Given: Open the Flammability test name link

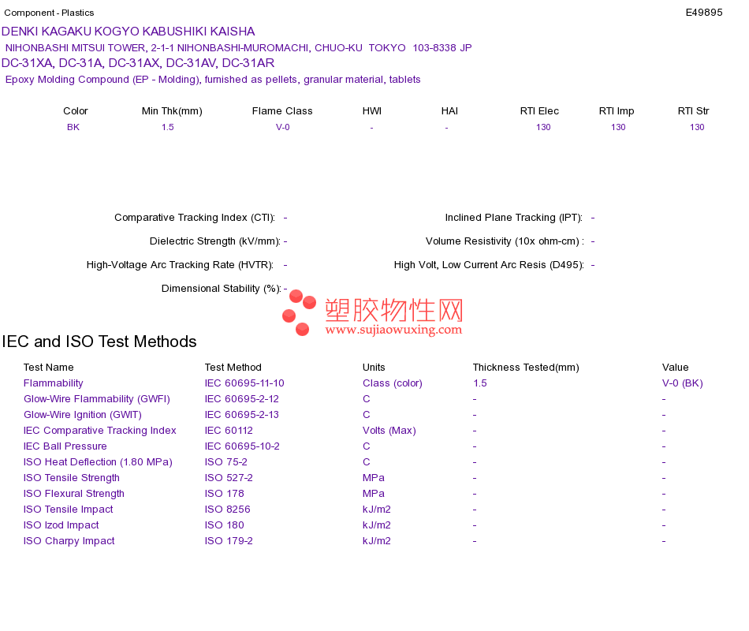Looking at the screenshot, I should point(54,383).
